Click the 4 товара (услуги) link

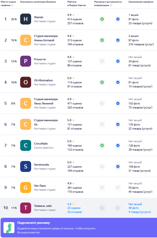pos(140,212)
